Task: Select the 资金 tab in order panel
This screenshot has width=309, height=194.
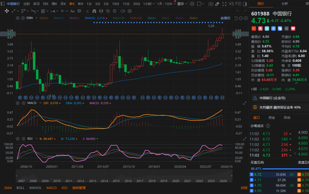Action: tap(272, 118)
